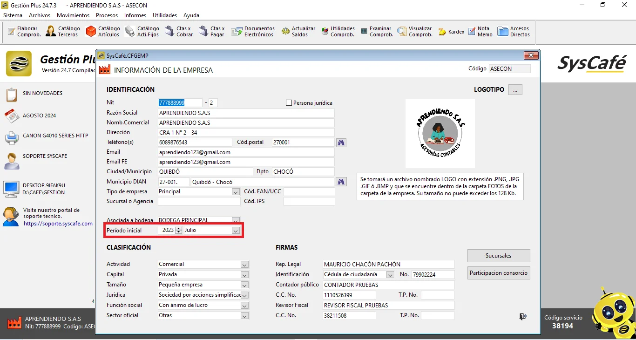Open Documentos Electrónicos from the toolbar
The height and width of the screenshot is (340, 636).
pyautogui.click(x=254, y=32)
